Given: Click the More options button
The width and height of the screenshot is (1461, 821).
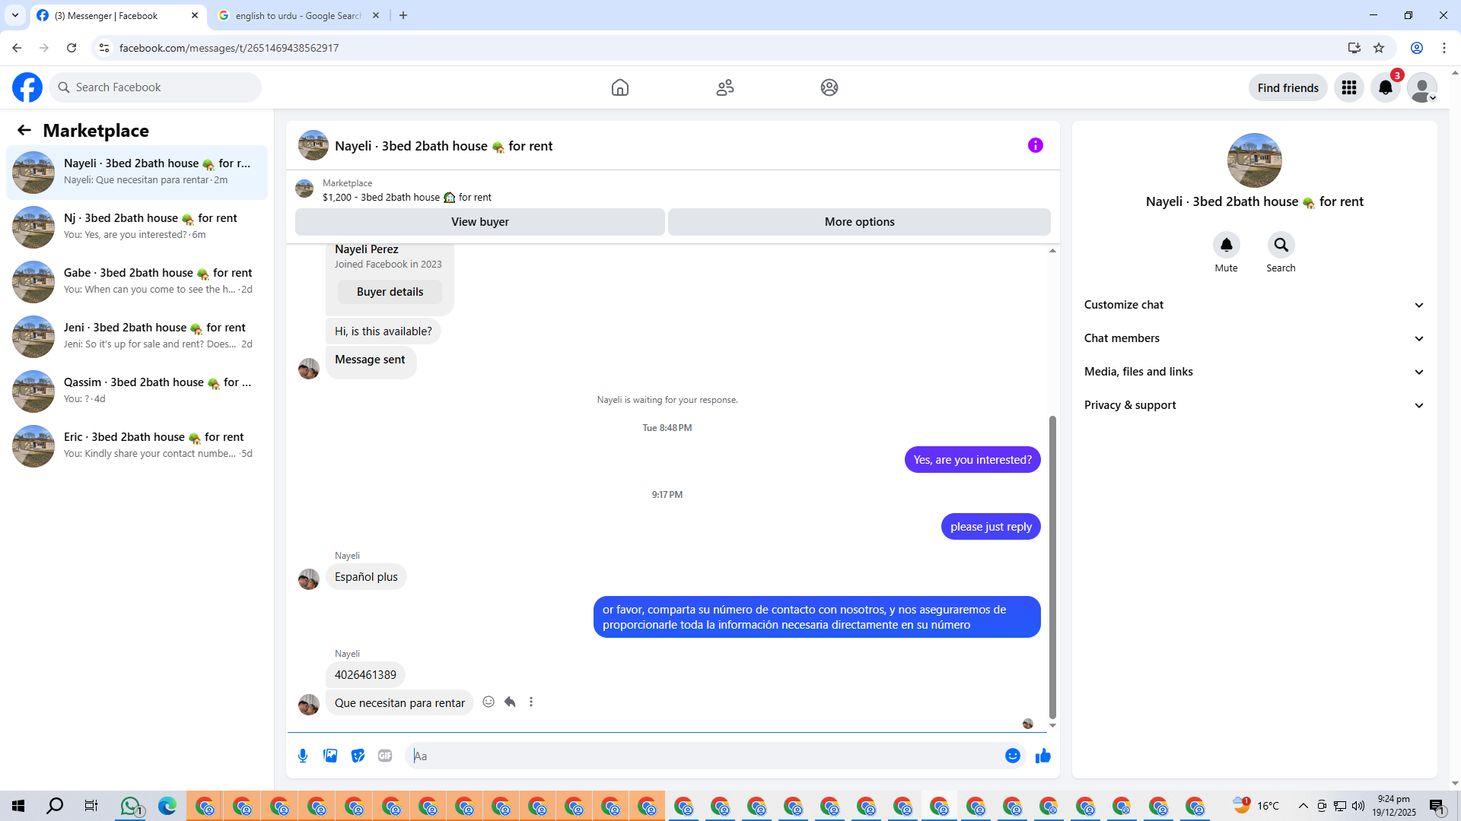Looking at the screenshot, I should pos(859,222).
